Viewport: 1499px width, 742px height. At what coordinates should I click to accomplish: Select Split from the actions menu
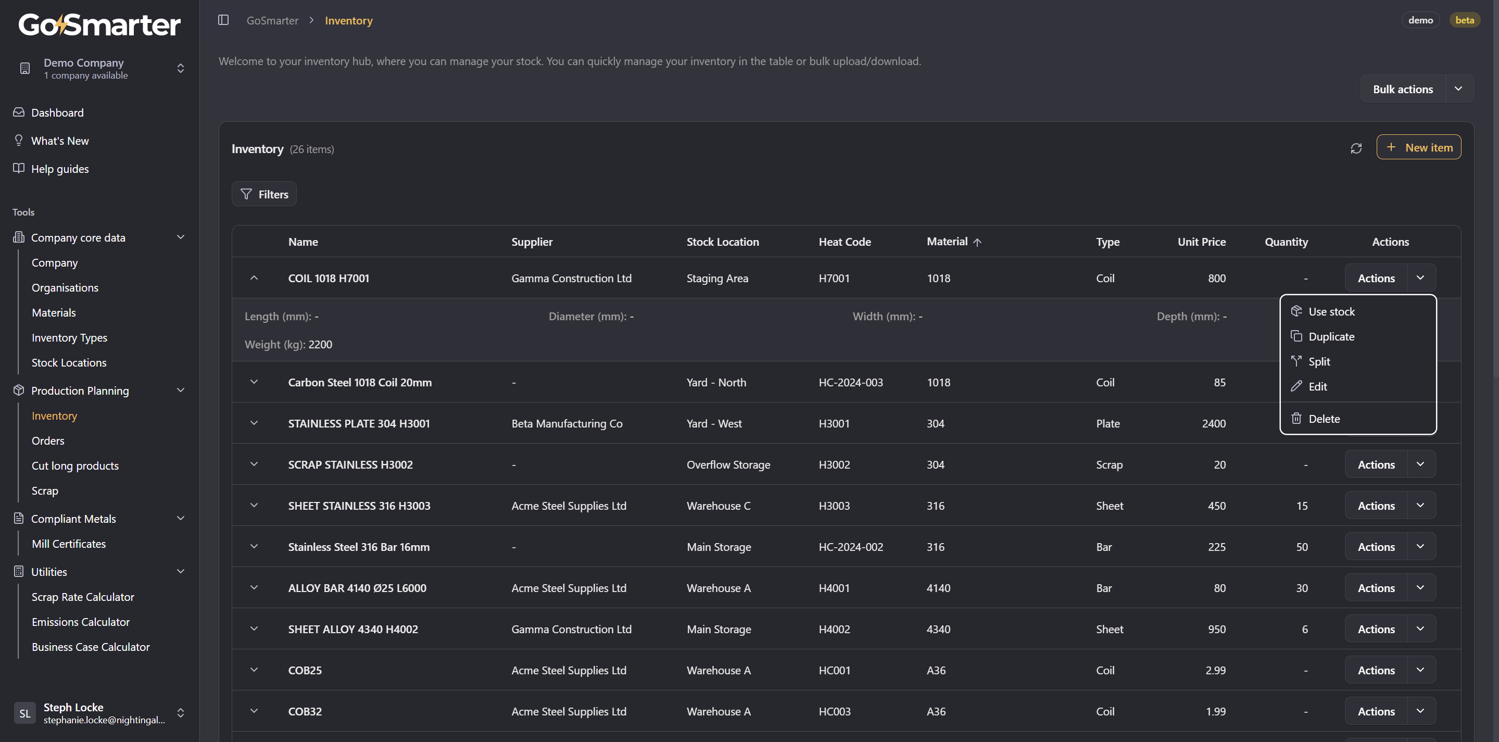[x=1319, y=362]
